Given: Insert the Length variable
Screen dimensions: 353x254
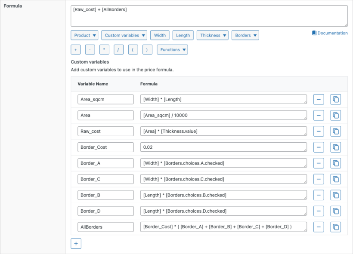Looking at the screenshot, I should tap(183, 35).
